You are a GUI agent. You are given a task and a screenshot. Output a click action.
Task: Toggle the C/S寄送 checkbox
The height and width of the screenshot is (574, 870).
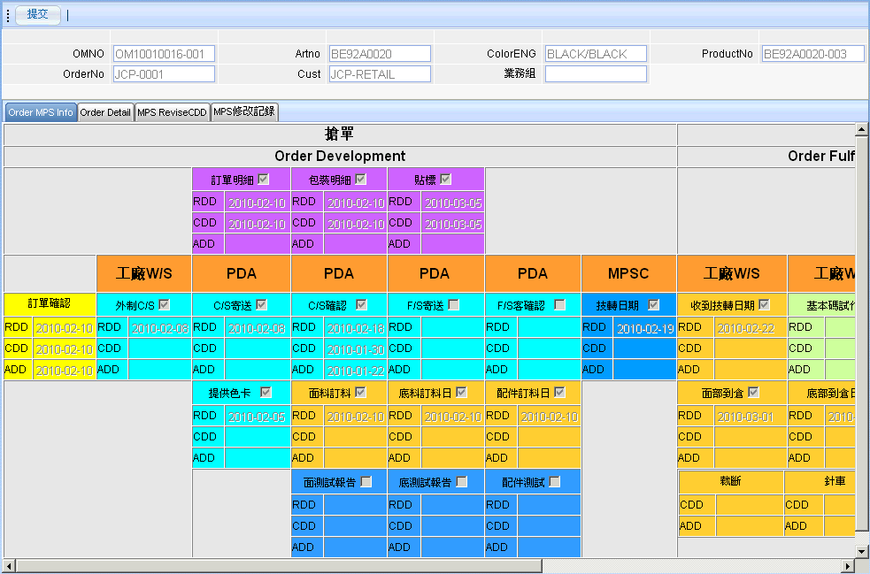[x=261, y=304]
